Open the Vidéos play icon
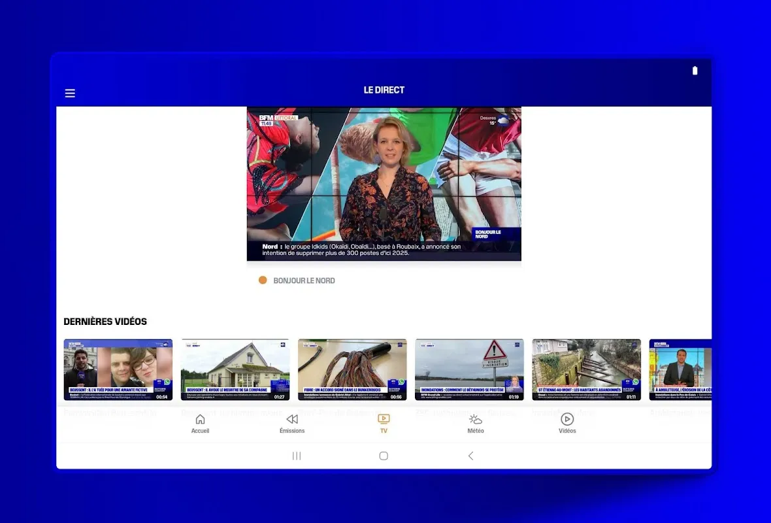Image resolution: width=771 pixels, height=523 pixels. pos(566,419)
